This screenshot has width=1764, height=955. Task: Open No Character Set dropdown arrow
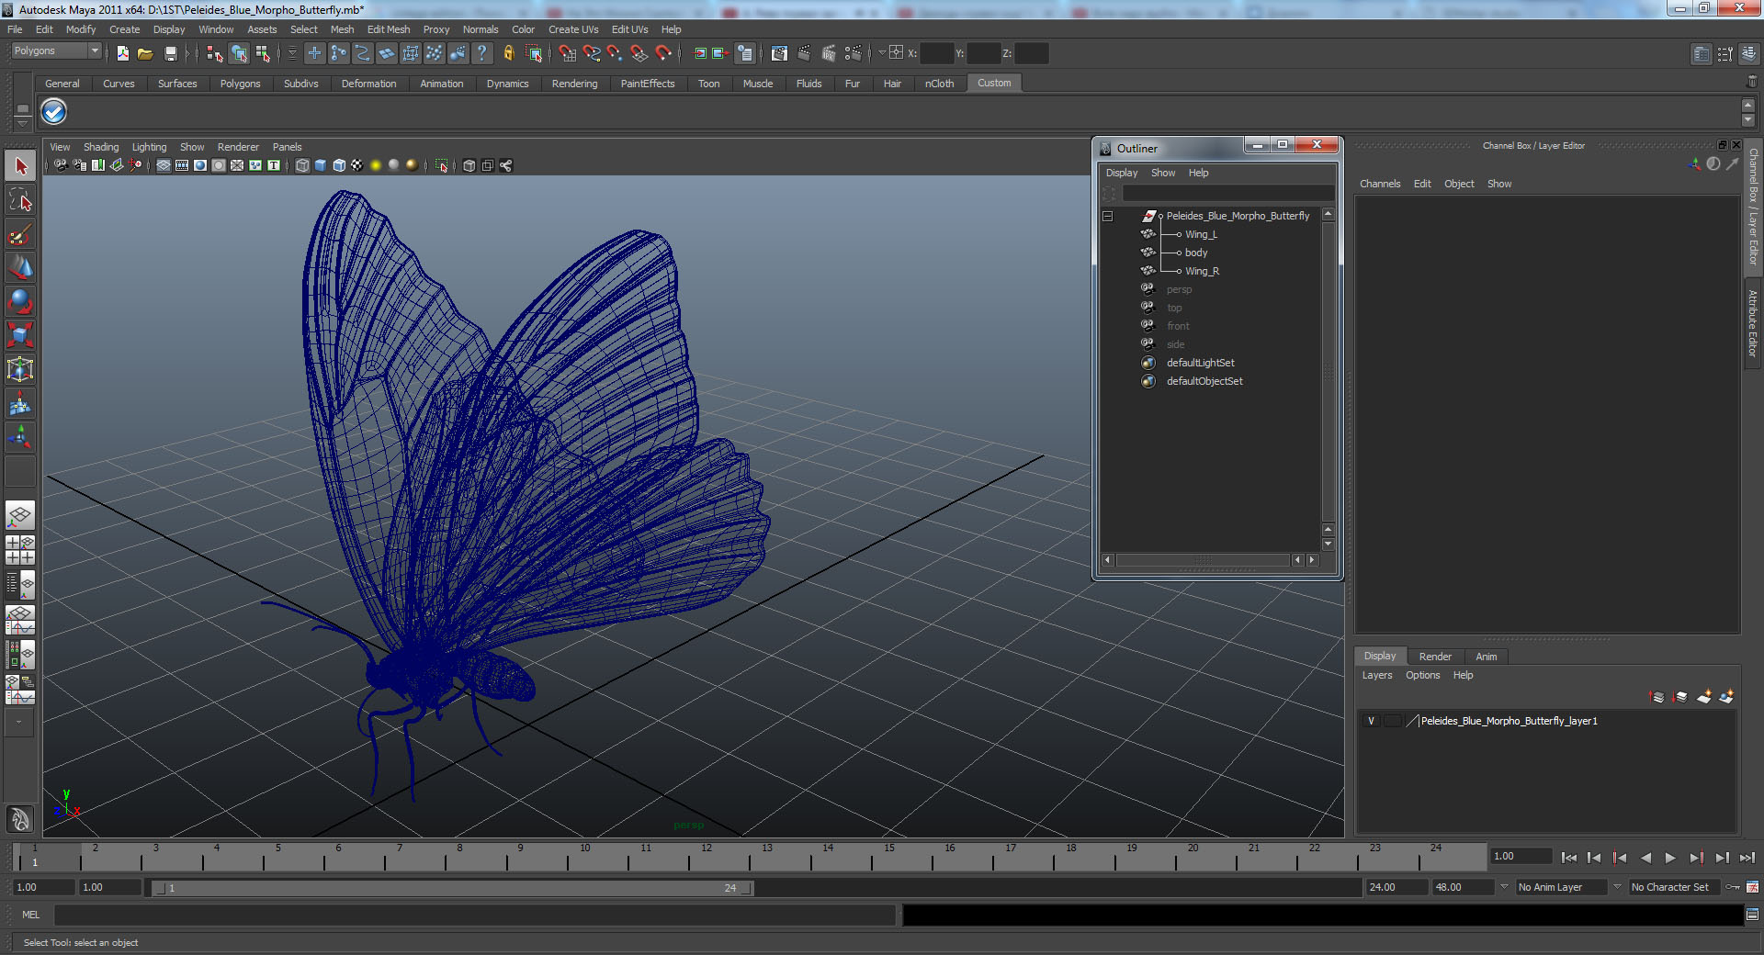coord(1618,887)
